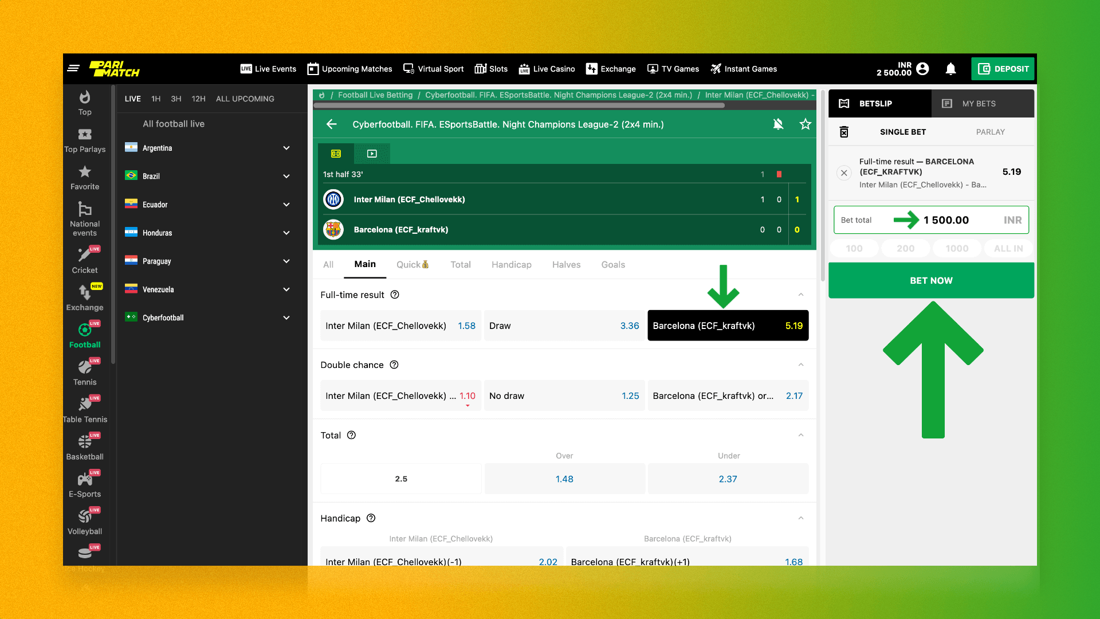1100x619 pixels.
Task: Clear betslip with trash icon
Action: [x=844, y=132]
